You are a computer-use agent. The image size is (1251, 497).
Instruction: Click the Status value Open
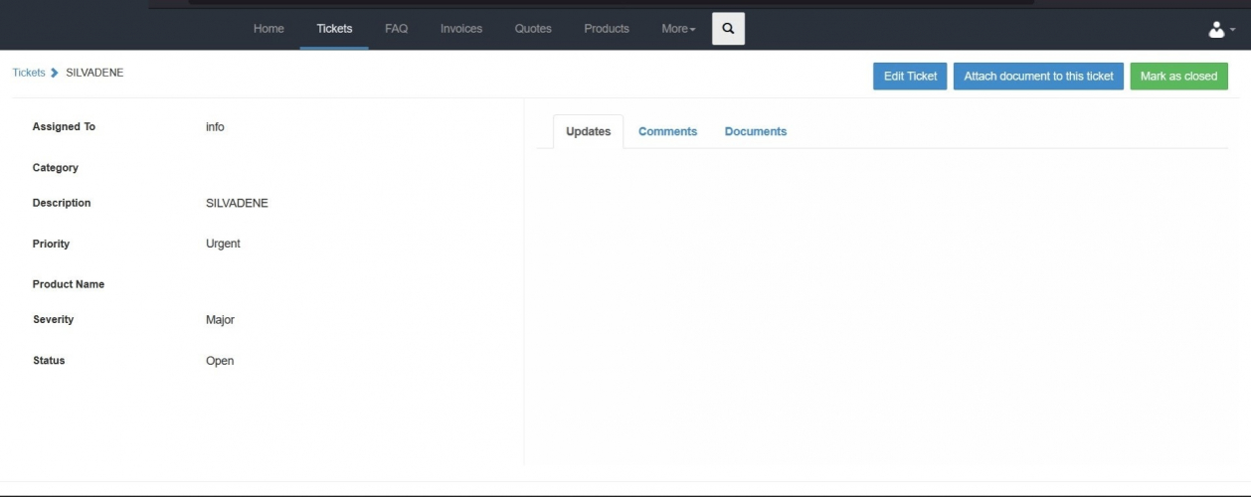220,361
